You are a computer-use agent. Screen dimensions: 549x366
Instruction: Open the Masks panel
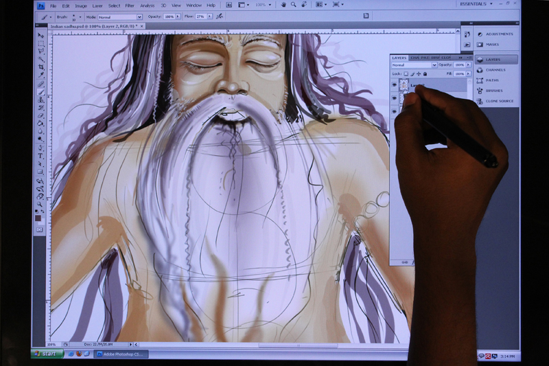pos(493,45)
